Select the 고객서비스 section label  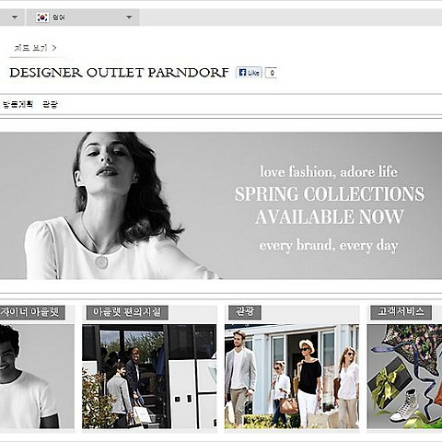pyautogui.click(x=401, y=312)
